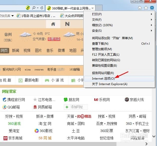This screenshot has height=146, width=157.
Task: Select the 视频 search tab
Action: 27,50
